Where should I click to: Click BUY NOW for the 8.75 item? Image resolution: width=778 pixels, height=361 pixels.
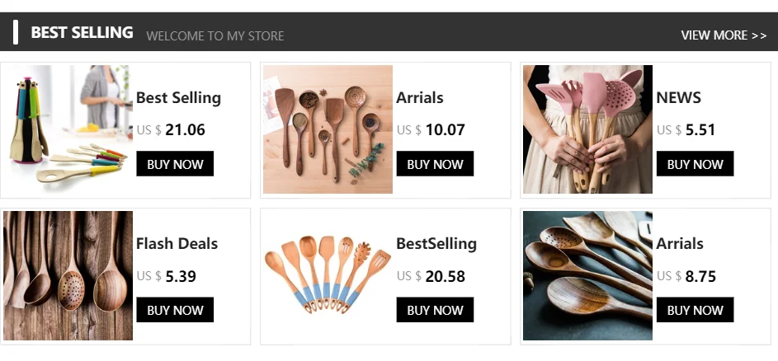pos(695,309)
